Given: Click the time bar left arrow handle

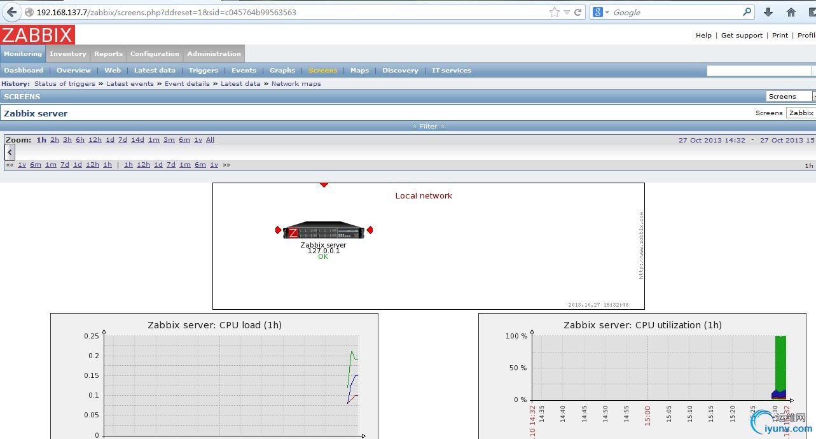Looking at the screenshot, I should coord(10,152).
